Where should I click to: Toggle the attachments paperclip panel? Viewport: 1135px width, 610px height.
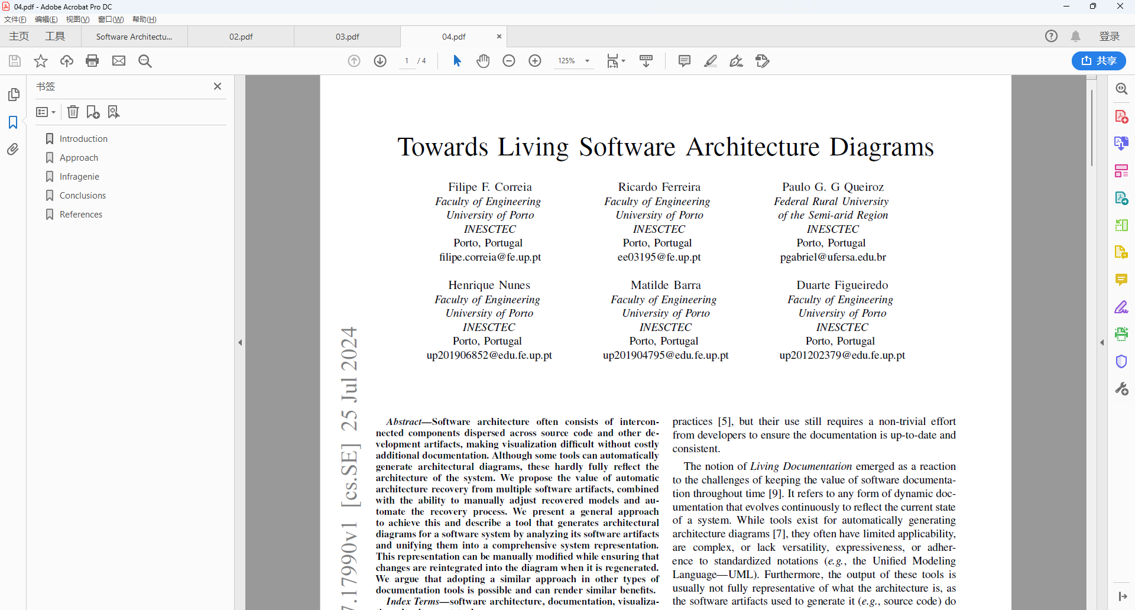pyautogui.click(x=13, y=150)
